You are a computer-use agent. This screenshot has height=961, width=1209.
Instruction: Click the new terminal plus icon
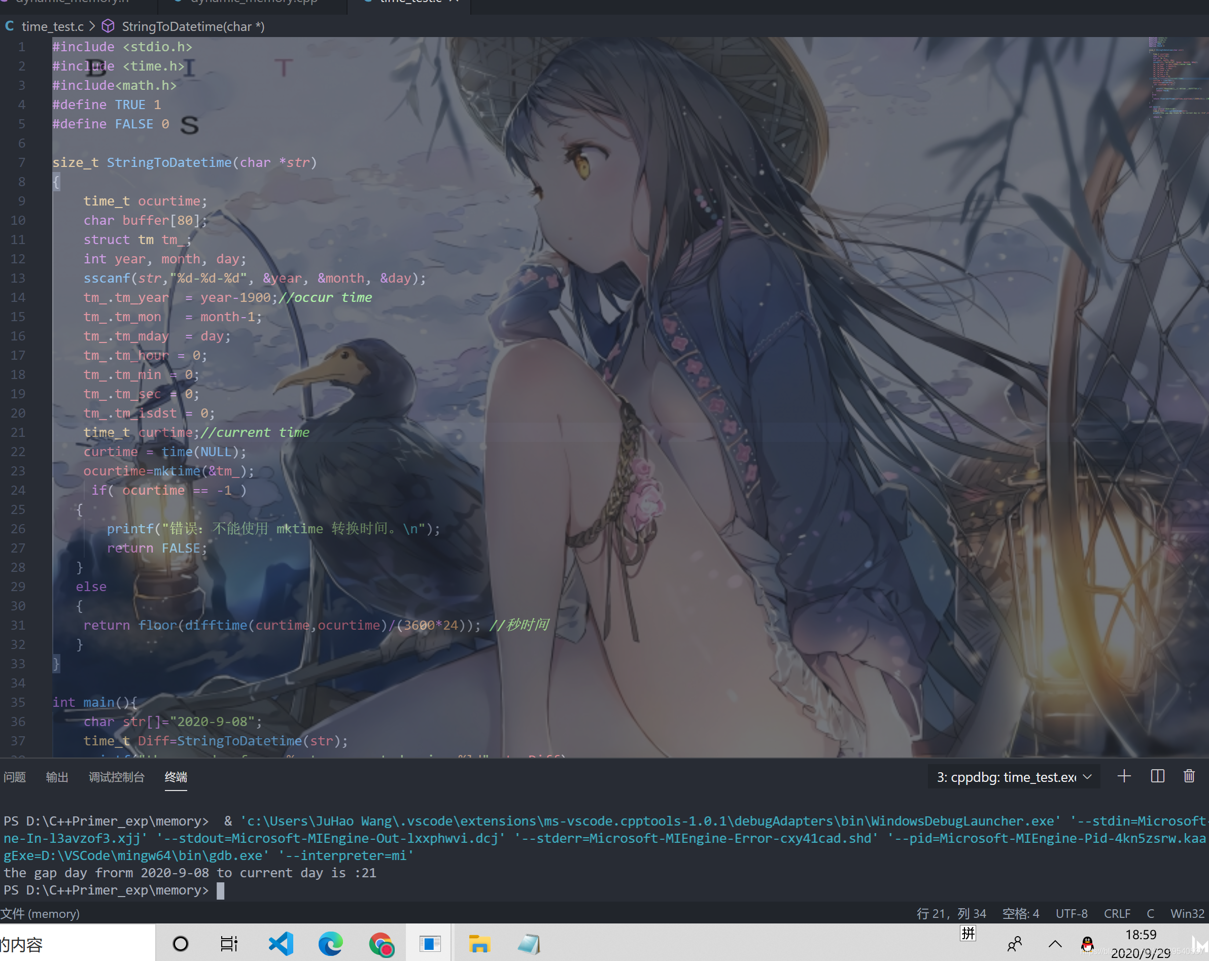pos(1124,776)
